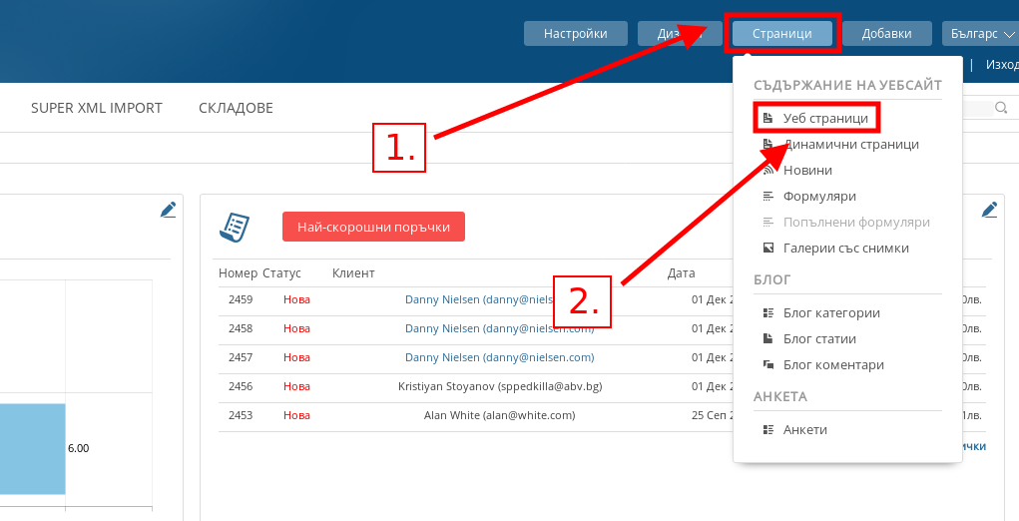1019x521 pixels.
Task: Click the search magnifier icon
Action: click(999, 108)
